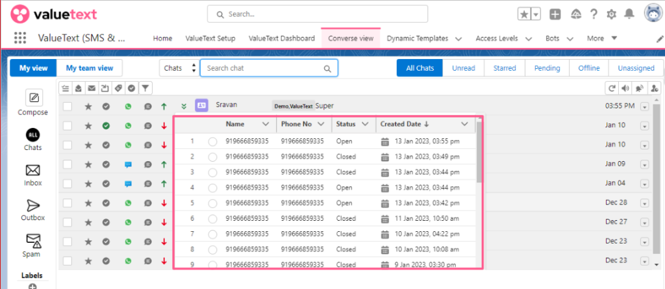
Task: Open the Salesforce app launcher grid
Action: tap(20, 38)
